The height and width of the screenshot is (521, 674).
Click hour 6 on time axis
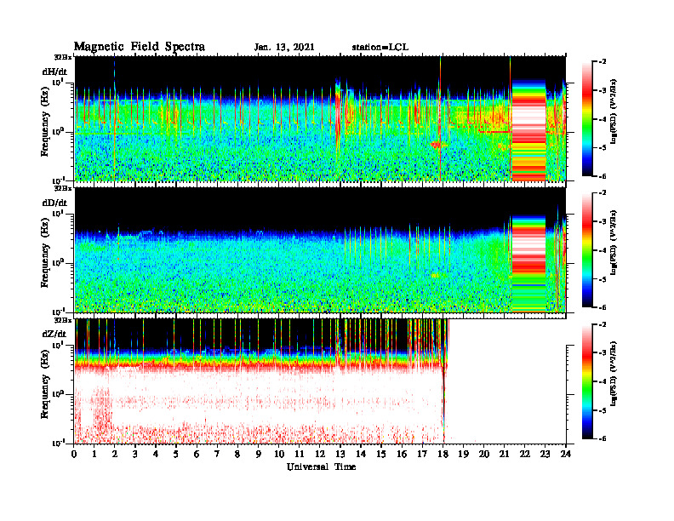click(197, 455)
